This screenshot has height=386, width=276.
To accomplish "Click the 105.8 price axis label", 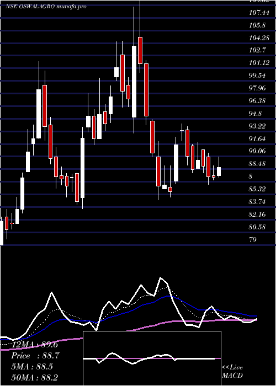I will (257, 25).
